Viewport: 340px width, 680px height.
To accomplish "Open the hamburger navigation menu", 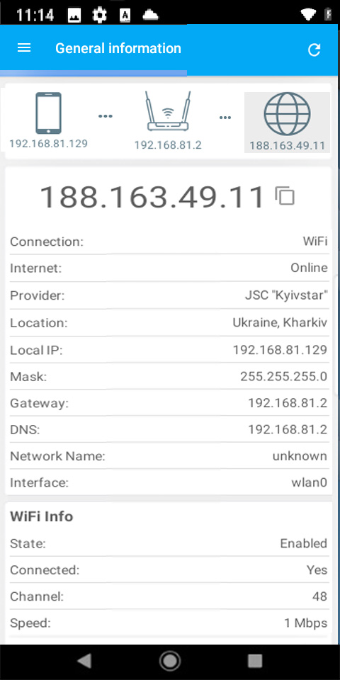I will pos(24,47).
